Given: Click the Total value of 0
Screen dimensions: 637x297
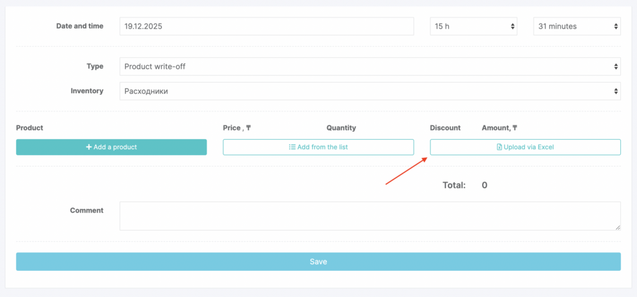Looking at the screenshot, I should 485,185.
